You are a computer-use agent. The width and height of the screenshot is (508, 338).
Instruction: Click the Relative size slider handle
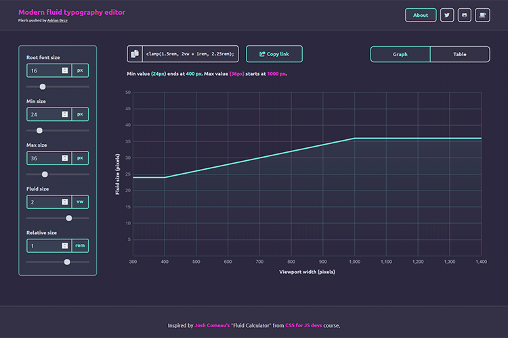point(66,262)
